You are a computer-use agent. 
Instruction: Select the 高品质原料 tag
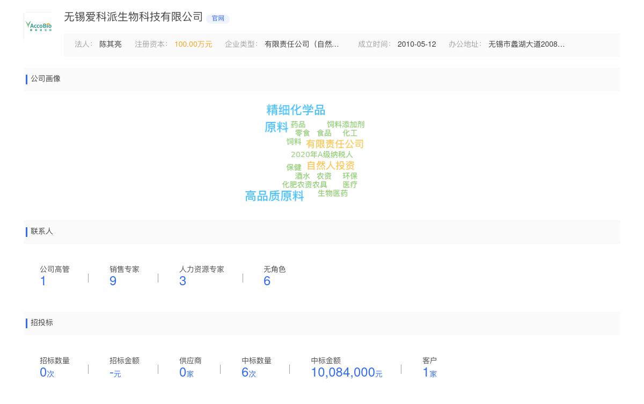click(x=274, y=196)
